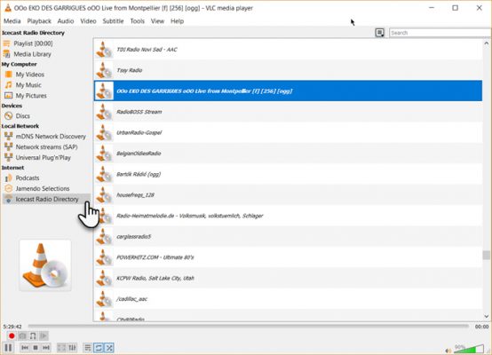Toggle the playlist view button
Screen dimensions: 492x355
click(88, 348)
